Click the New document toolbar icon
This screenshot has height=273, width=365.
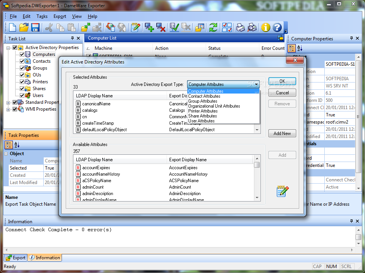tap(12, 27)
